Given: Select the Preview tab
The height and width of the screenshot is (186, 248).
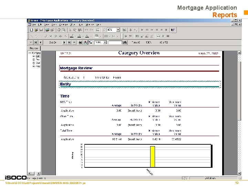Looking at the screenshot, I should (x=34, y=48).
